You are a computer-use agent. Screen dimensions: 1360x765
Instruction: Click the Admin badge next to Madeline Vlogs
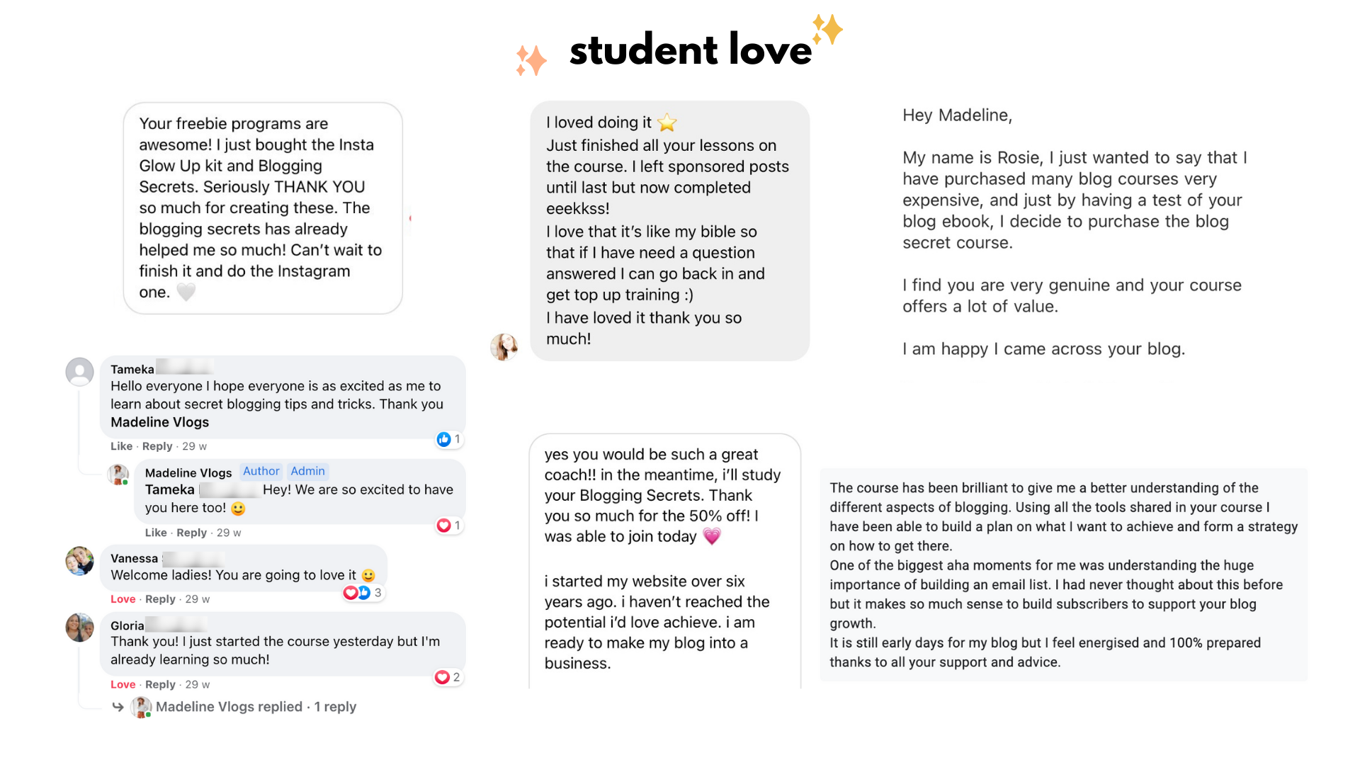[307, 471]
